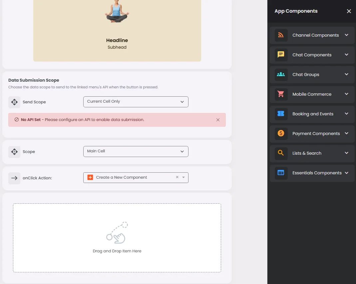Dismiss the No API Set alert

pyautogui.click(x=218, y=120)
